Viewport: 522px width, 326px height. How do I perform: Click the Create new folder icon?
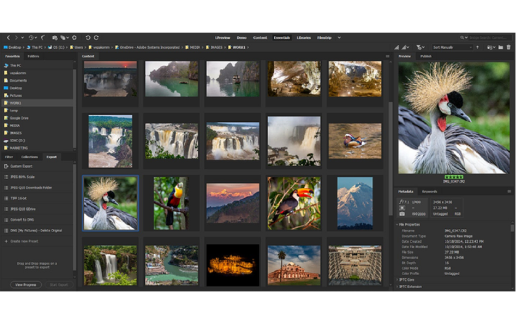(500, 48)
